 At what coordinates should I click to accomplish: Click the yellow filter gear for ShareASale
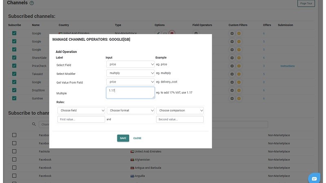(x=239, y=58)
